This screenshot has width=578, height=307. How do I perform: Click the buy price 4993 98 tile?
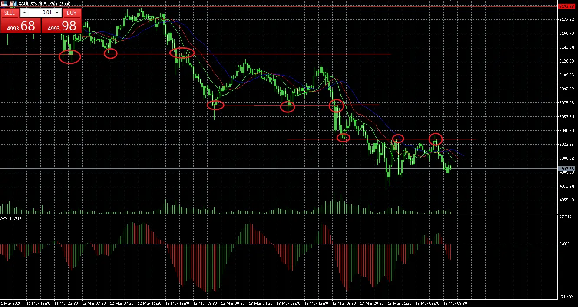coord(61,26)
